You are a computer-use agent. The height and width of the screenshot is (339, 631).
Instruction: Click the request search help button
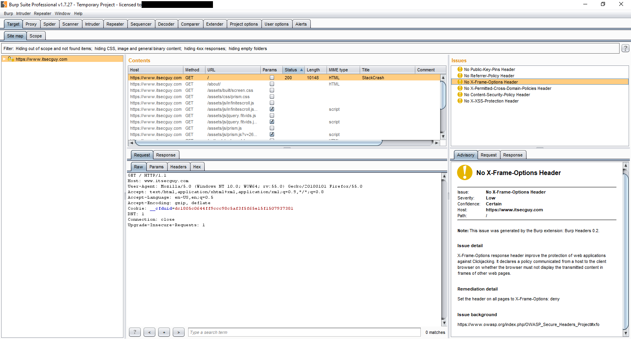click(x=135, y=332)
